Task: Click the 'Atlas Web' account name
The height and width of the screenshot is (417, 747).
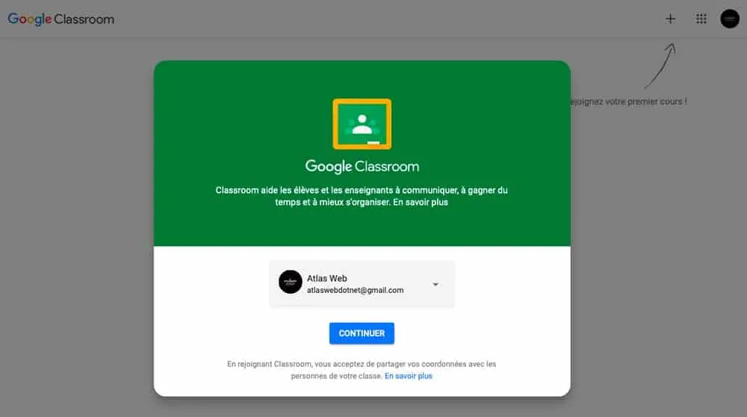Action: click(327, 278)
